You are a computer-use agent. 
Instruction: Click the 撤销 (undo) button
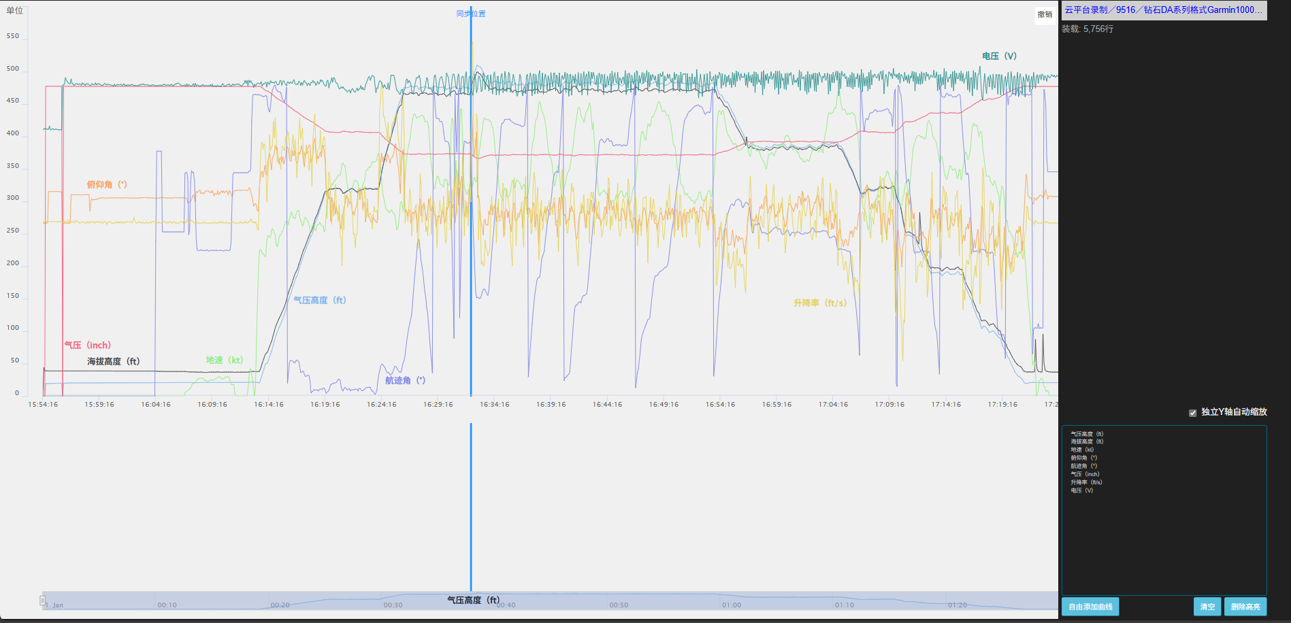coord(1045,14)
